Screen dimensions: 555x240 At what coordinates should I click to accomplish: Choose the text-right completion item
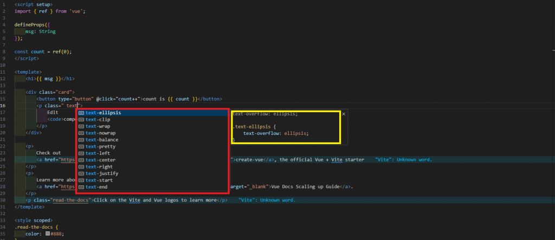(x=152, y=167)
